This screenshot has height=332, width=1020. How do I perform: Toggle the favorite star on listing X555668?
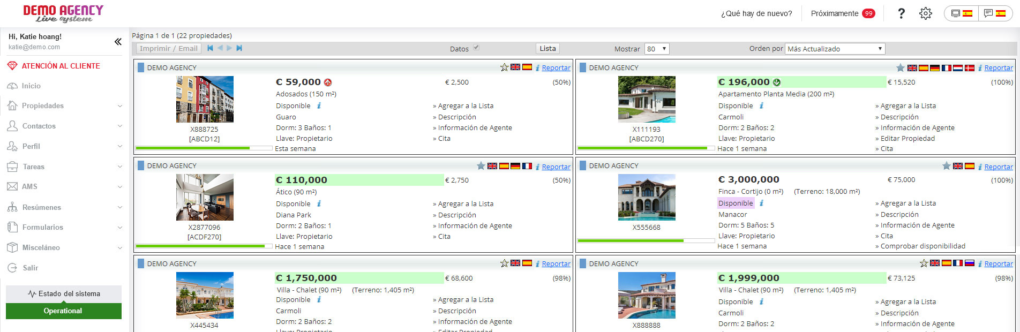947,166
